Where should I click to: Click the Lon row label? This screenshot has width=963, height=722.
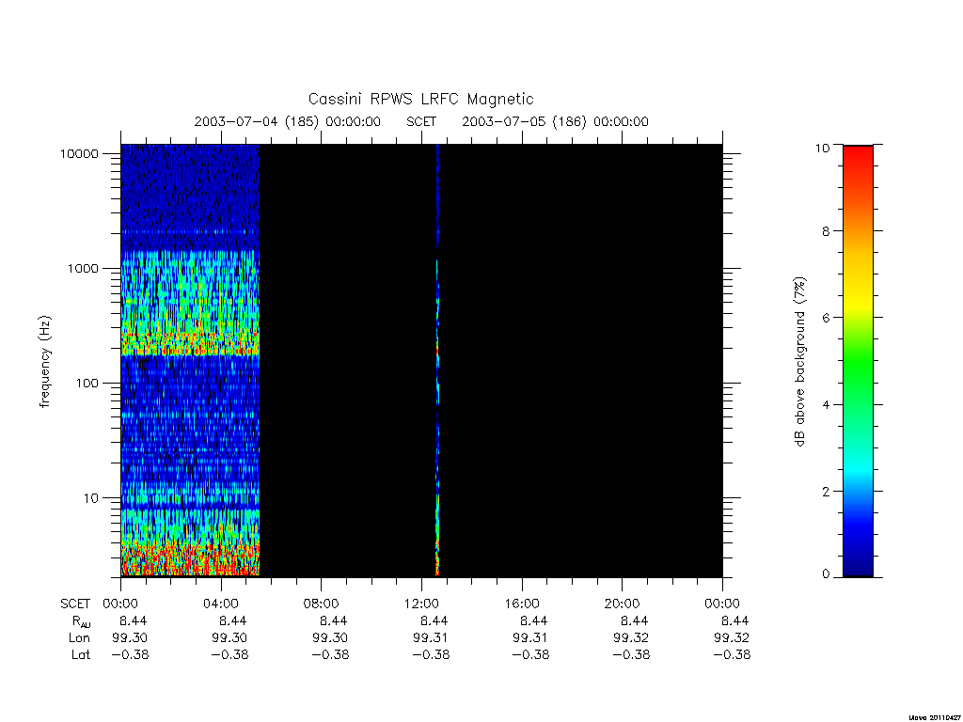coord(79,638)
